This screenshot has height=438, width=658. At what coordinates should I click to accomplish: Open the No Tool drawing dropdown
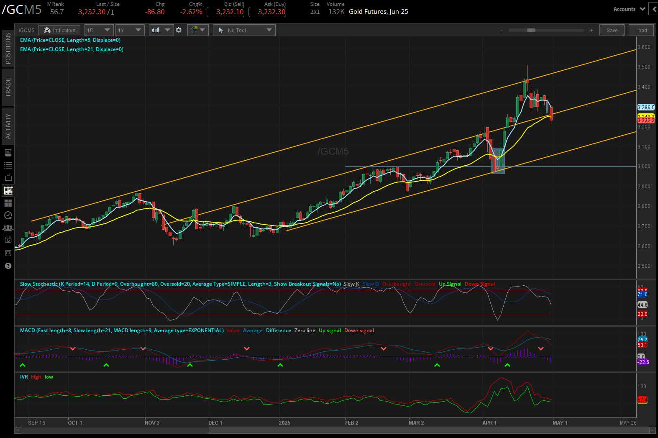click(x=244, y=30)
